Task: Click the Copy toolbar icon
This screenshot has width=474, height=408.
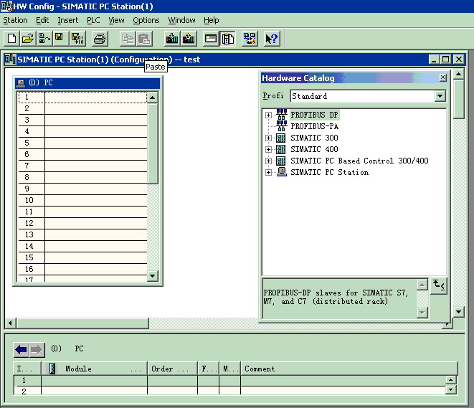Action: (x=128, y=39)
